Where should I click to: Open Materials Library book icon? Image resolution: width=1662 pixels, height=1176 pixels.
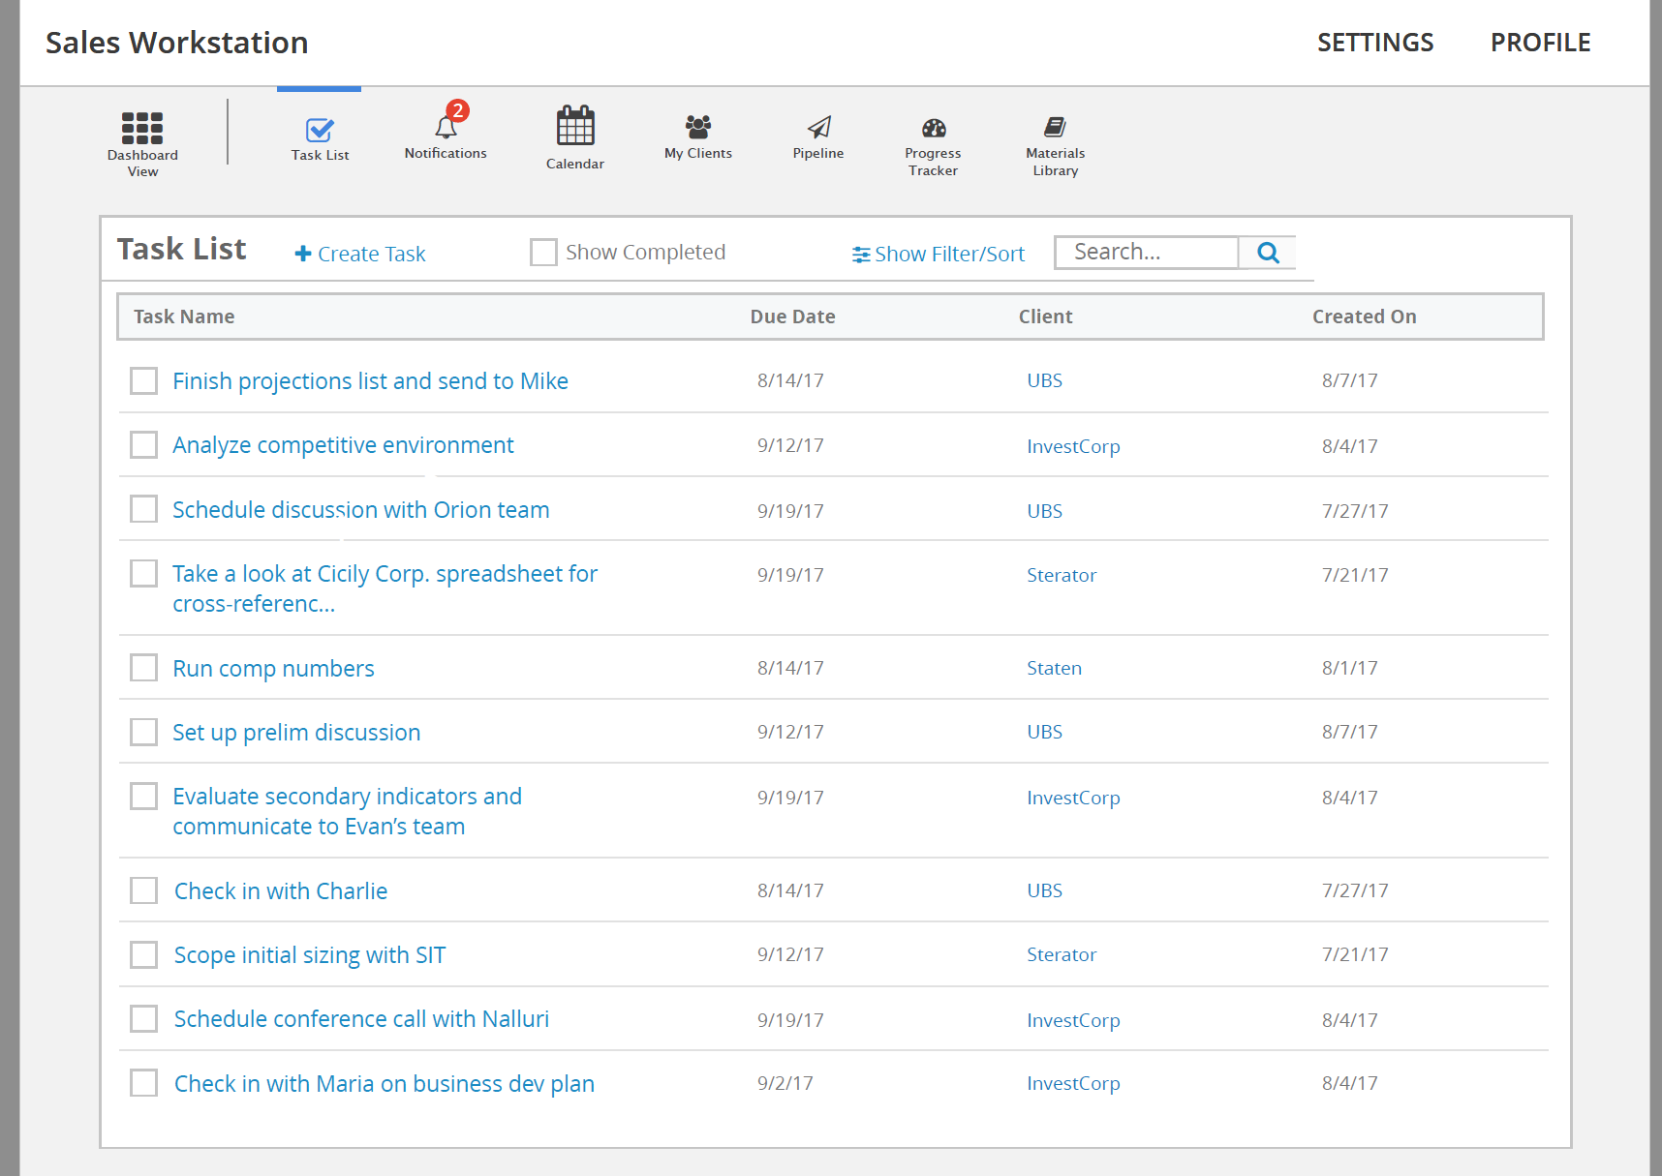pos(1055,127)
